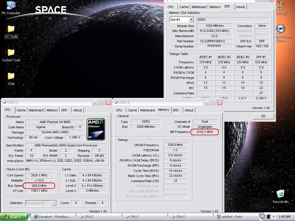Click the Module Size value 1024 MBytes
295x221 pixels.
pos(214,26)
